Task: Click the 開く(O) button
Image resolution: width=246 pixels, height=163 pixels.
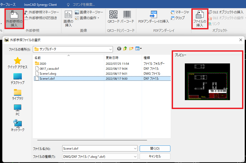Action: point(154,148)
